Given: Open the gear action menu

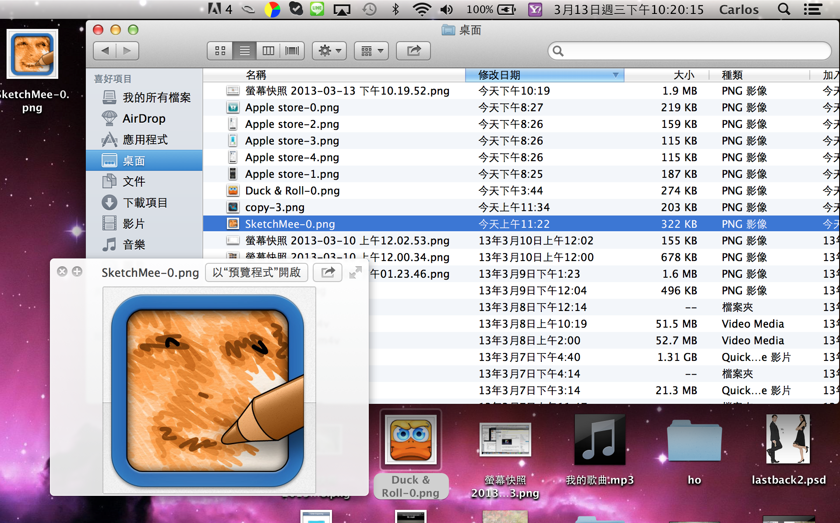Looking at the screenshot, I should tap(329, 51).
